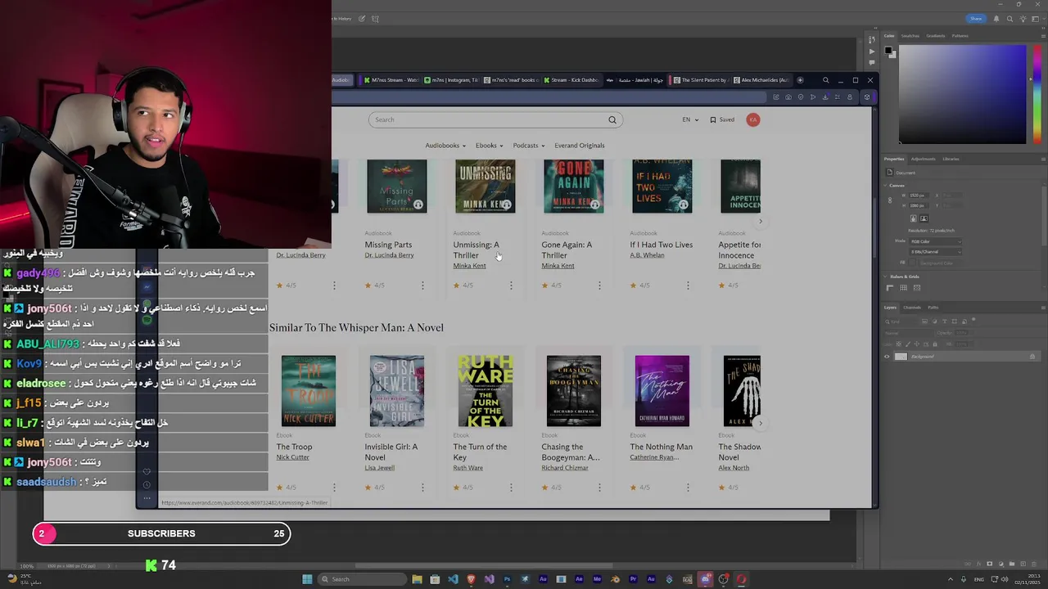Image resolution: width=1048 pixels, height=589 pixels.
Task: Click next arrow in Similar To carousel
Action: click(x=760, y=423)
